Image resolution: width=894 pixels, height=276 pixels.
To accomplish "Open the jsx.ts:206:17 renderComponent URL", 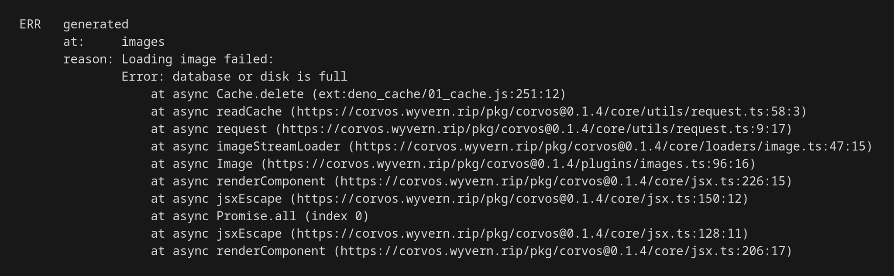I will (x=563, y=251).
